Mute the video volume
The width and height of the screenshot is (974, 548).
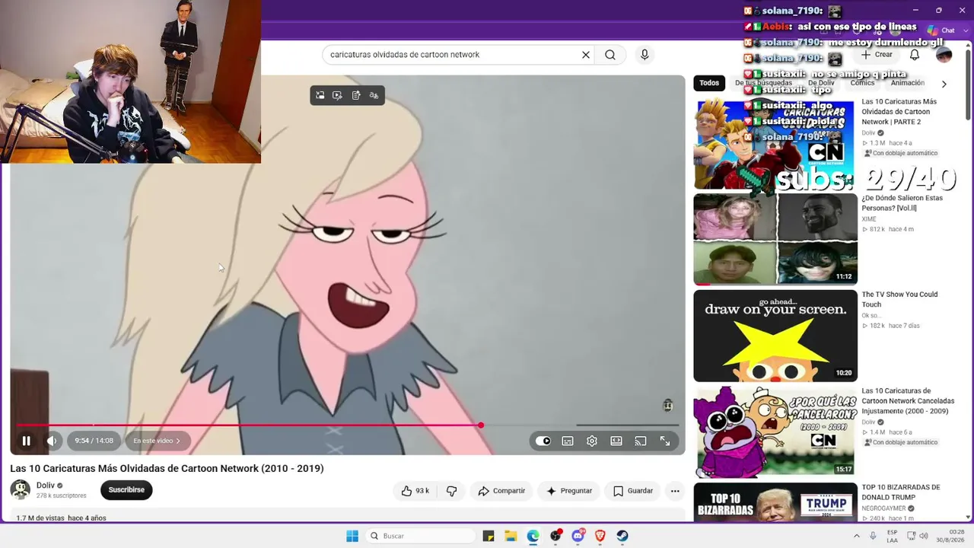coord(52,441)
